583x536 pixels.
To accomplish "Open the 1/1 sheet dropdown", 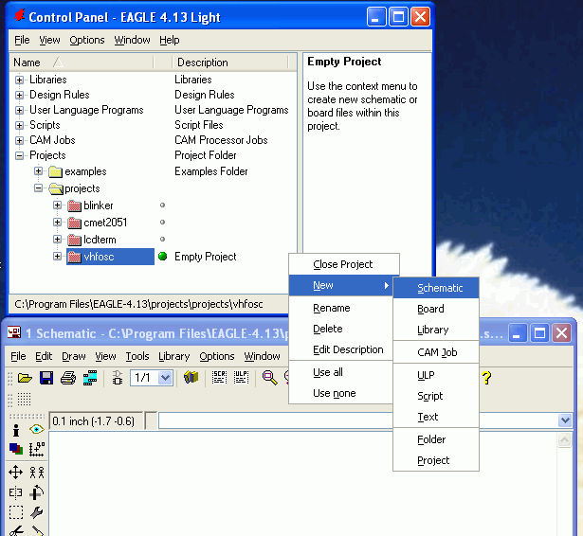I will (x=165, y=378).
